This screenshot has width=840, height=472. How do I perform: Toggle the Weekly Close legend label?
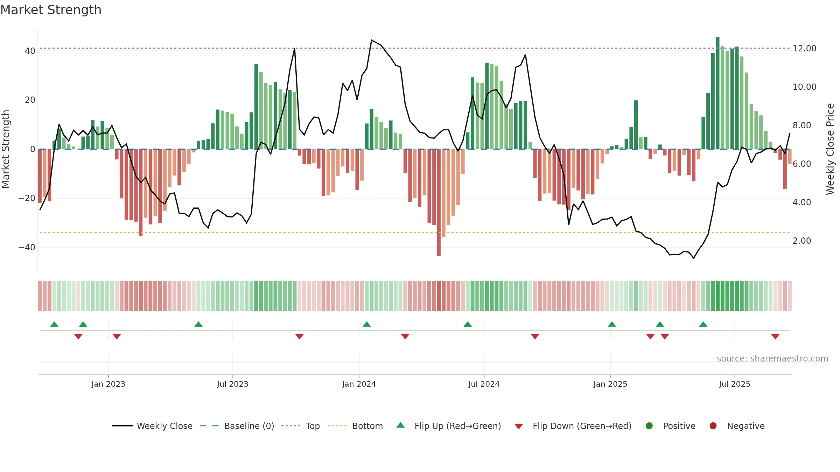(x=164, y=426)
